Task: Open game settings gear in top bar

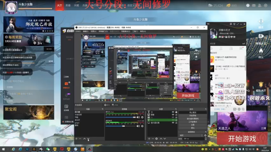Action: 266,5
